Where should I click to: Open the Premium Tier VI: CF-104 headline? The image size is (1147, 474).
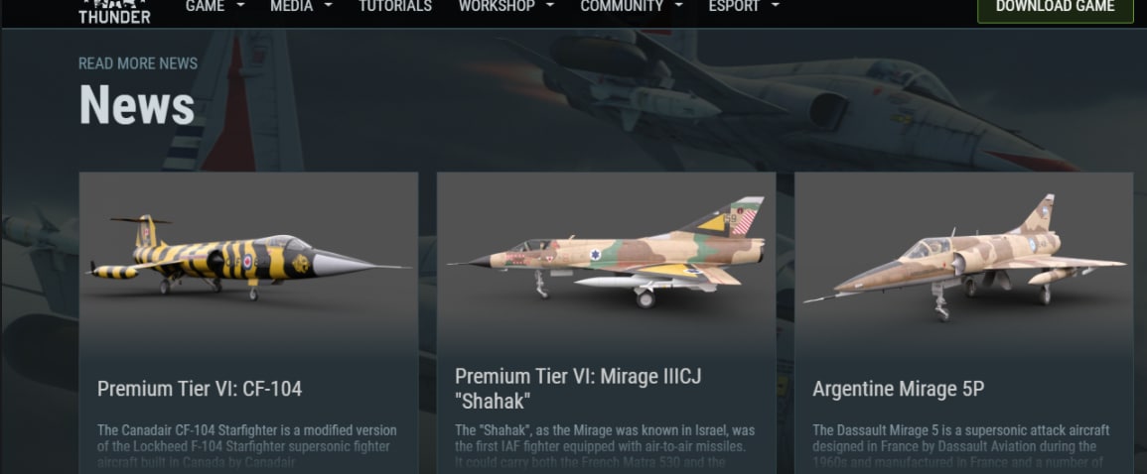pos(200,389)
